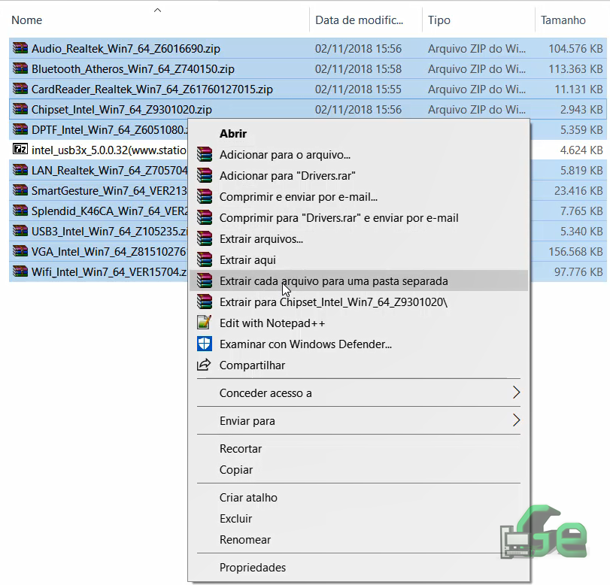This screenshot has height=585, width=610.
Task: Click the share icon next to Compartilhar
Action: point(204,365)
